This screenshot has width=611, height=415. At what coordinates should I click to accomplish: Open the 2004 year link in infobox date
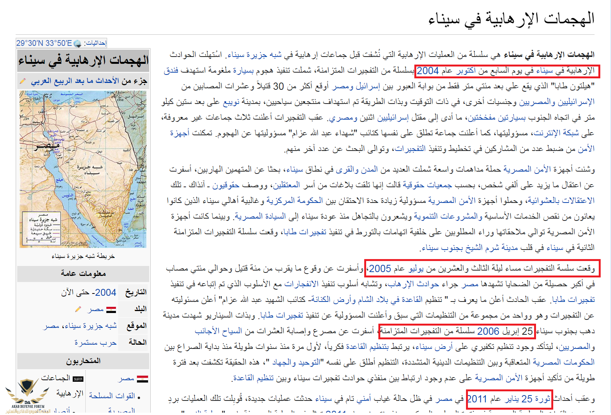(x=106, y=293)
